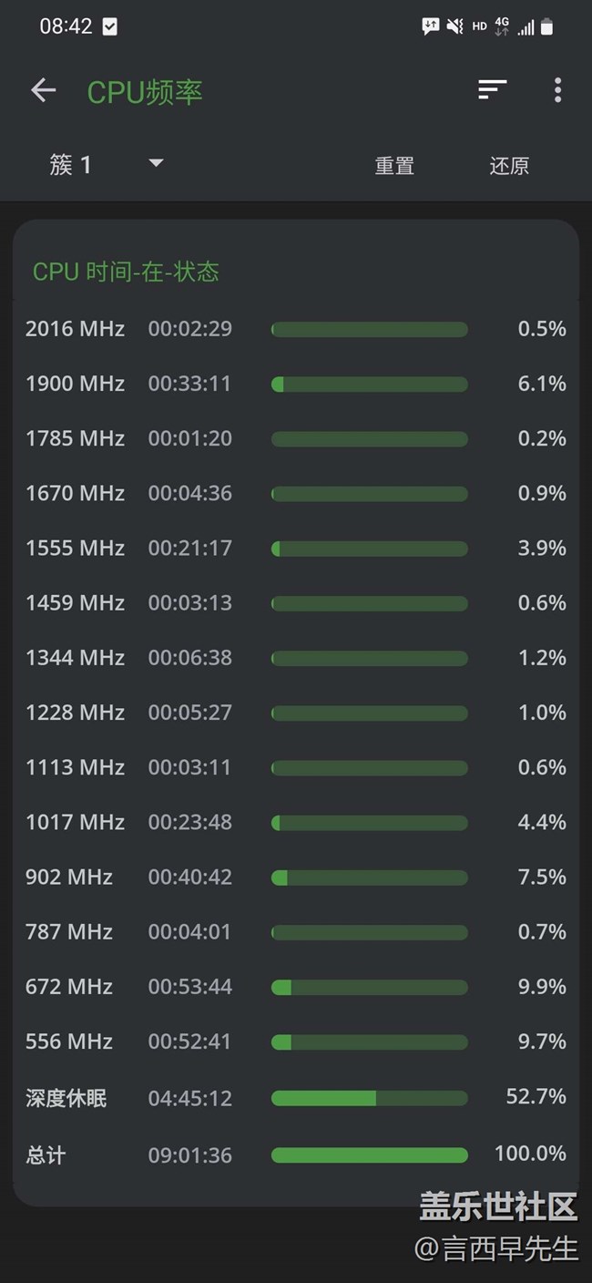Tap the signal strength icon
This screenshot has height=1283, width=592.
pyautogui.click(x=526, y=27)
